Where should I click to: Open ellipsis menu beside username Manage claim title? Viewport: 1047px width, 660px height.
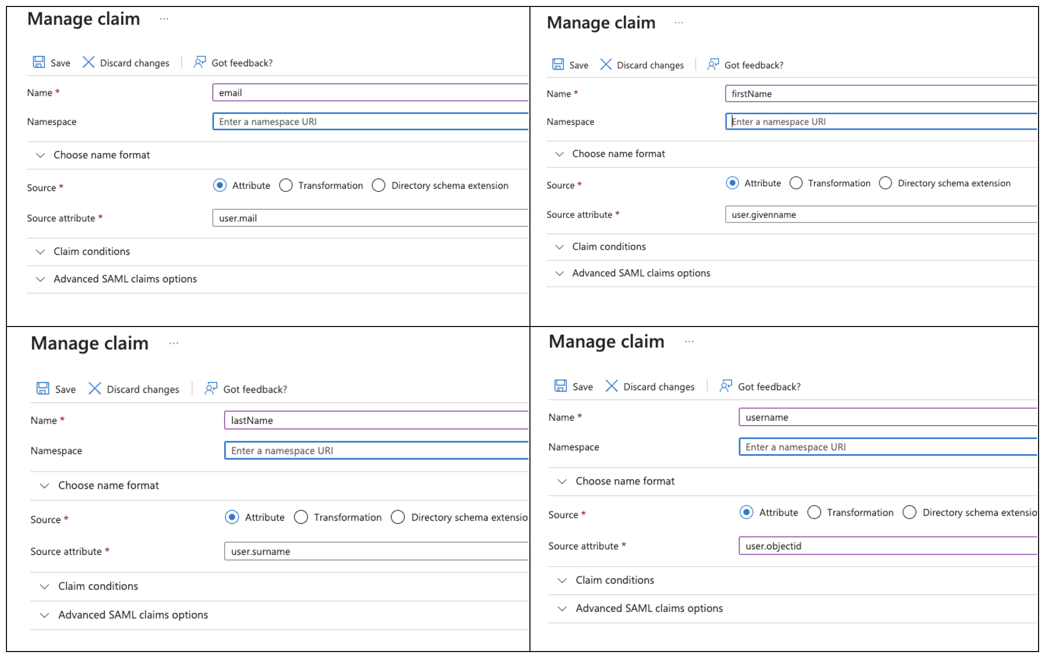(x=689, y=342)
